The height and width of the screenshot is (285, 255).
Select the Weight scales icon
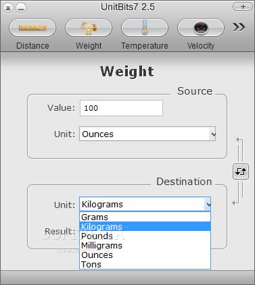(x=89, y=28)
